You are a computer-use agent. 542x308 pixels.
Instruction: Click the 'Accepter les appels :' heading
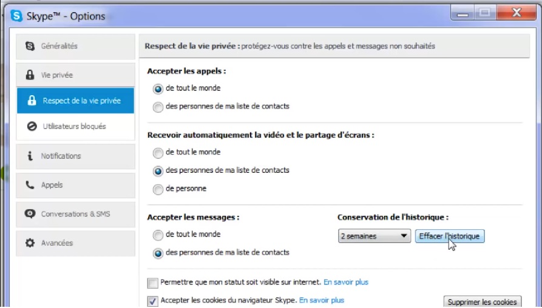click(x=187, y=71)
